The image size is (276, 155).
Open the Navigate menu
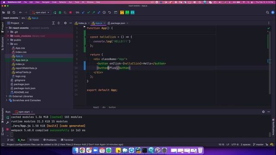click(46, 2)
